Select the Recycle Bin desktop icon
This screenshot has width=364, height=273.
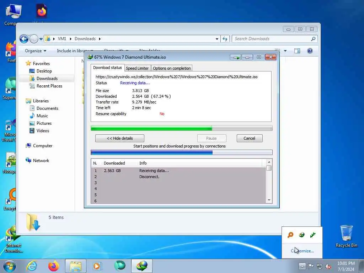tap(346, 236)
